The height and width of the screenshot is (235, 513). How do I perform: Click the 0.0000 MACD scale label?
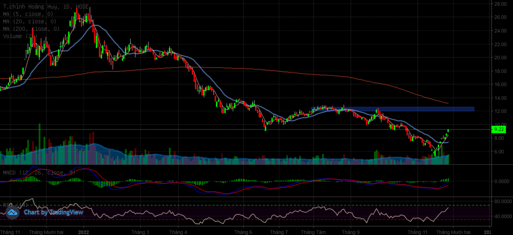(502, 181)
